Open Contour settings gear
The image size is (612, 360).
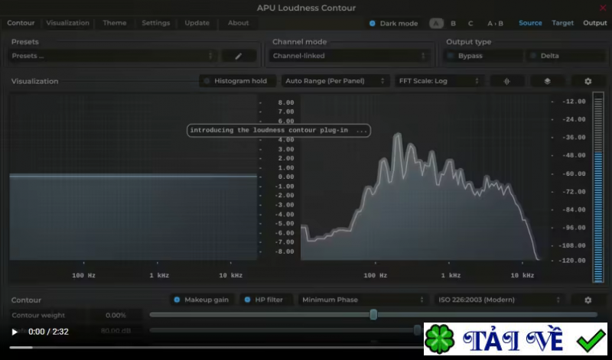[588, 300]
